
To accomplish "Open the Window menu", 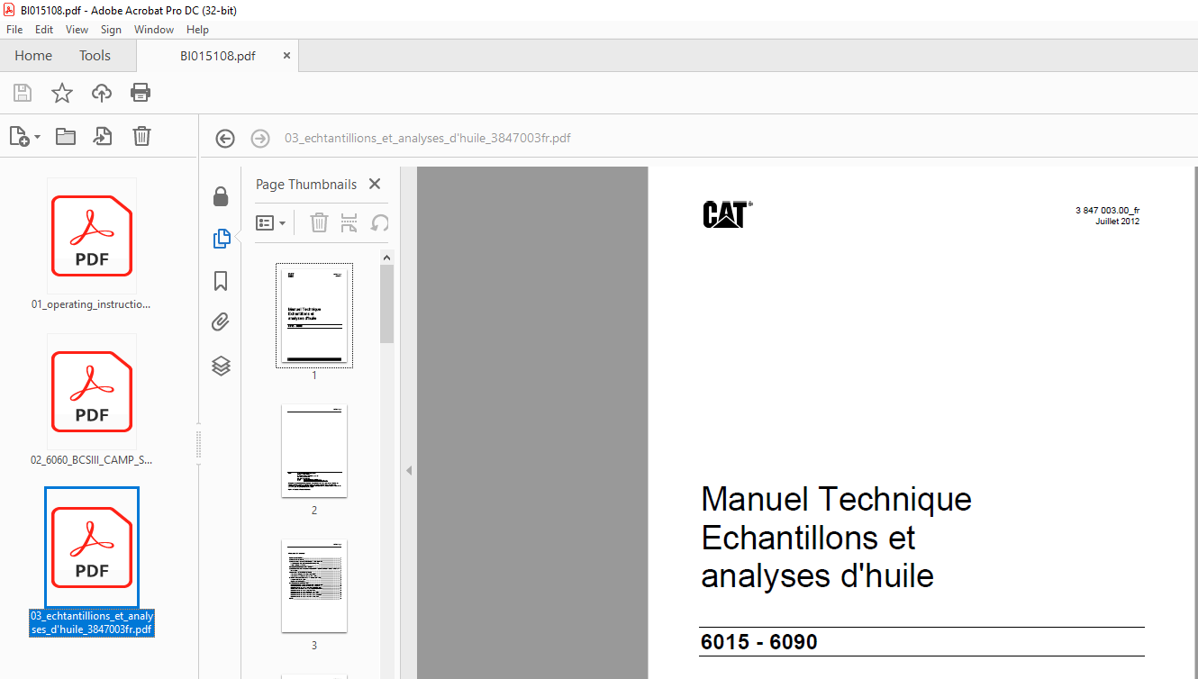I will click(x=154, y=30).
